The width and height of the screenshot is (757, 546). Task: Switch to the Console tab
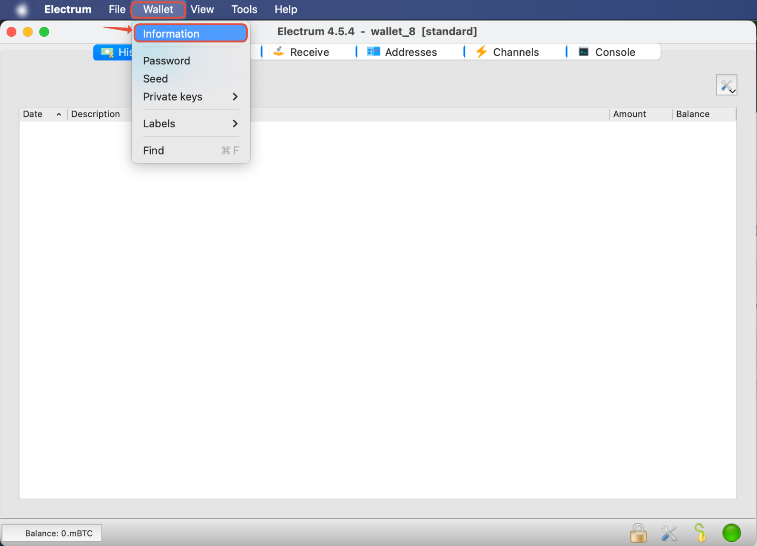pos(614,52)
